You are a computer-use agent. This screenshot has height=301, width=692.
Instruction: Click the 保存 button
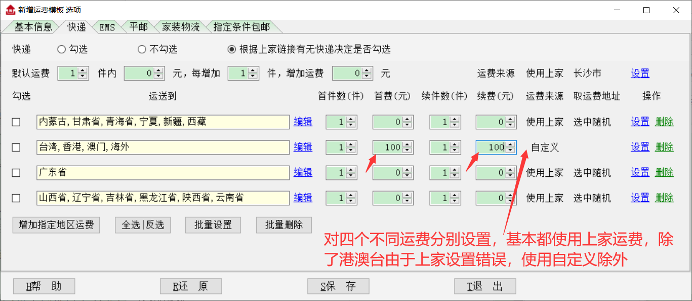(338, 286)
